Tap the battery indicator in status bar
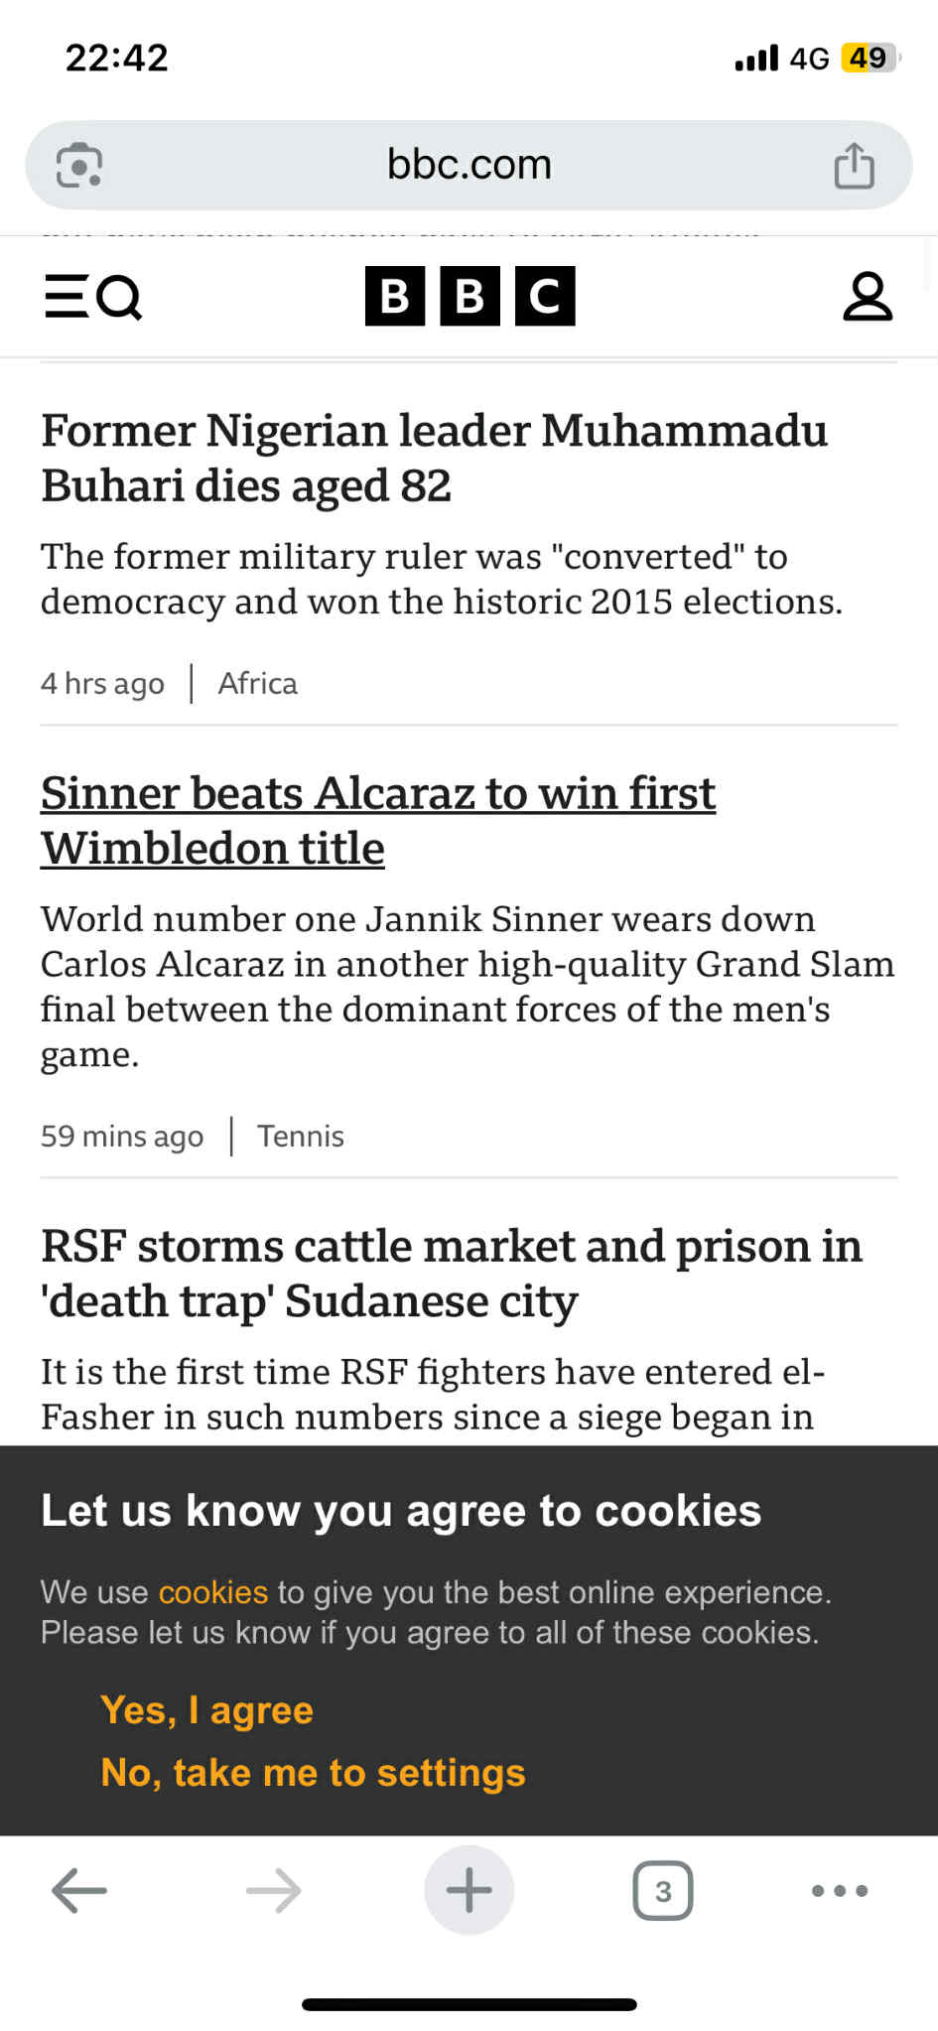Image resolution: width=938 pixels, height=2031 pixels. click(868, 59)
